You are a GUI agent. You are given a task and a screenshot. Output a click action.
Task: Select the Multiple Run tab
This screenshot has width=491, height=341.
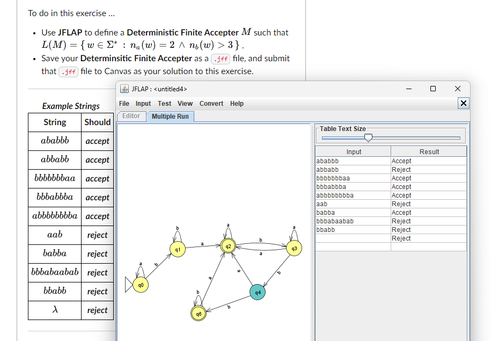170,117
